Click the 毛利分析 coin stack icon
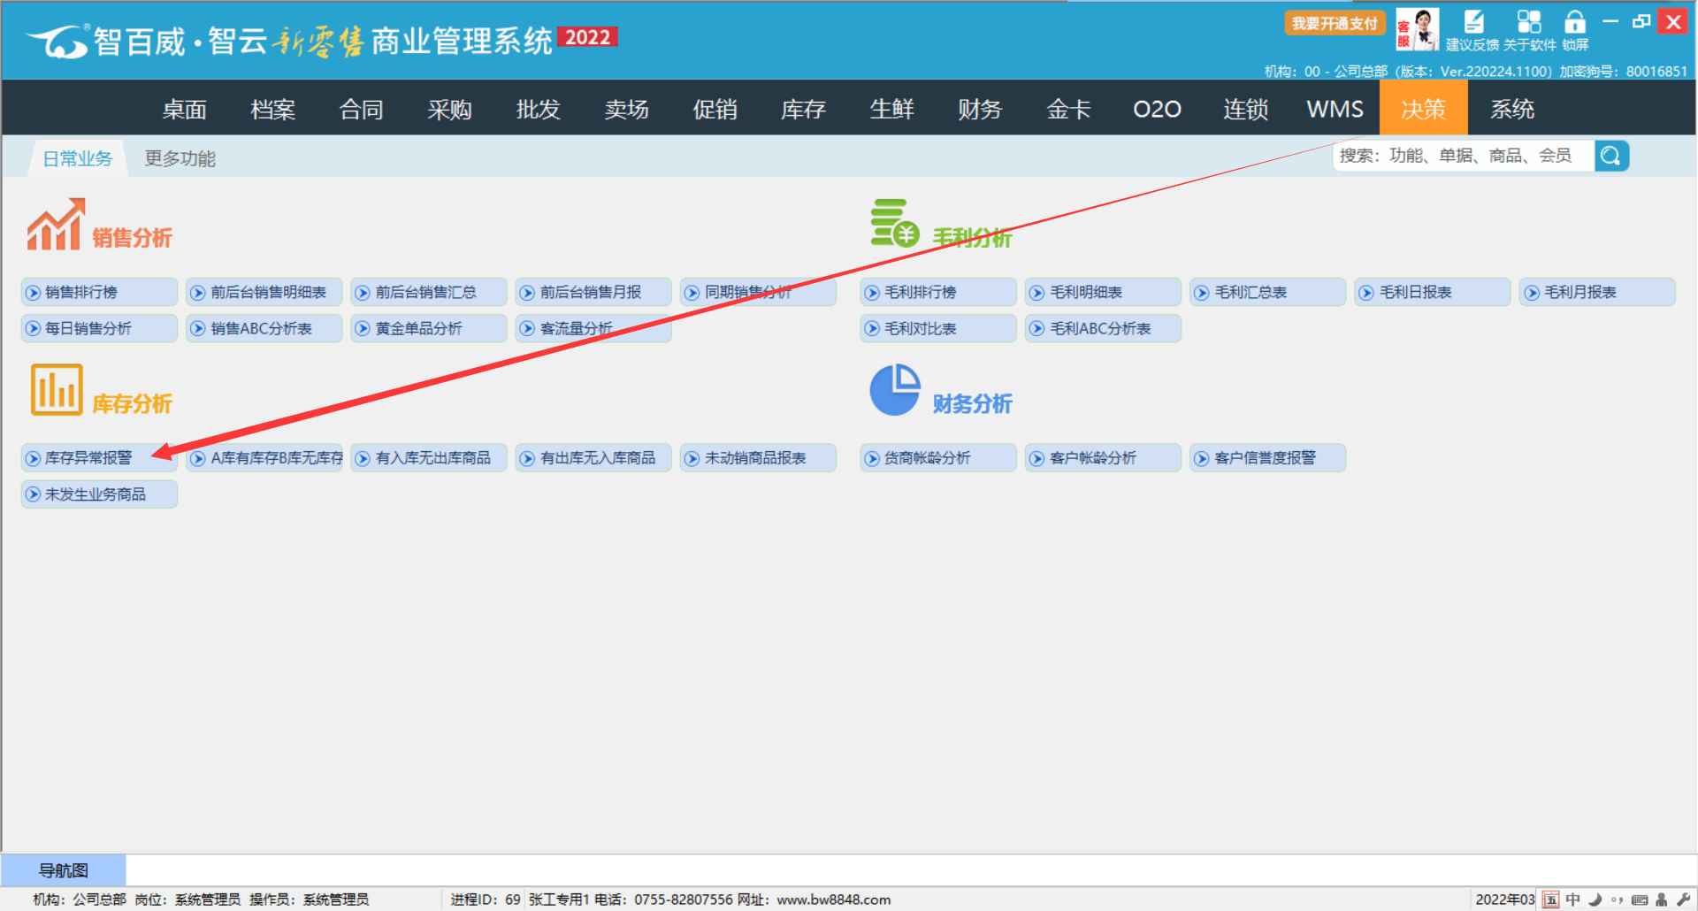The image size is (1698, 911). [x=894, y=224]
